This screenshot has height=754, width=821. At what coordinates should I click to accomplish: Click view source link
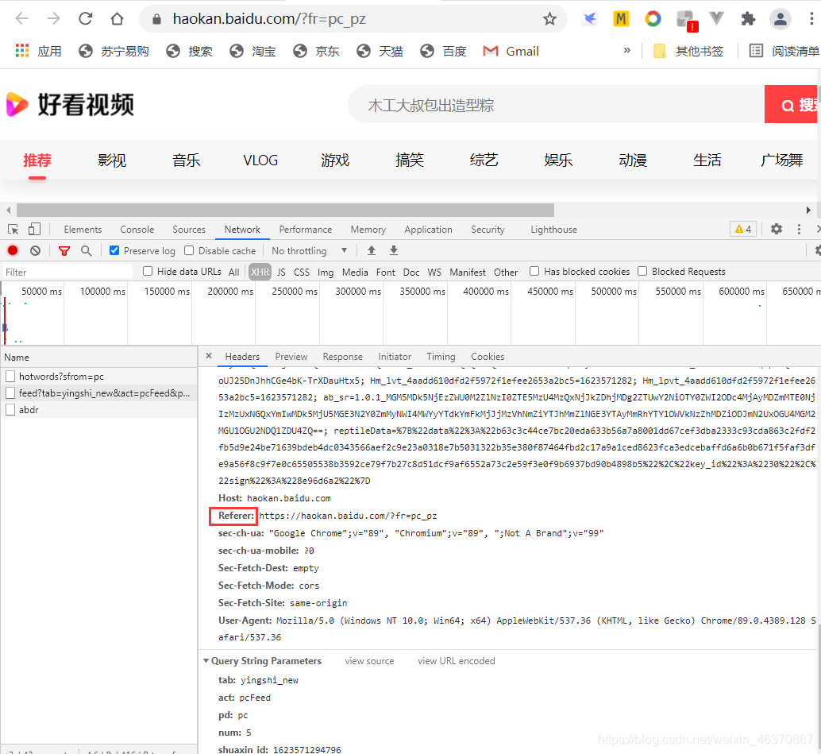(x=370, y=661)
